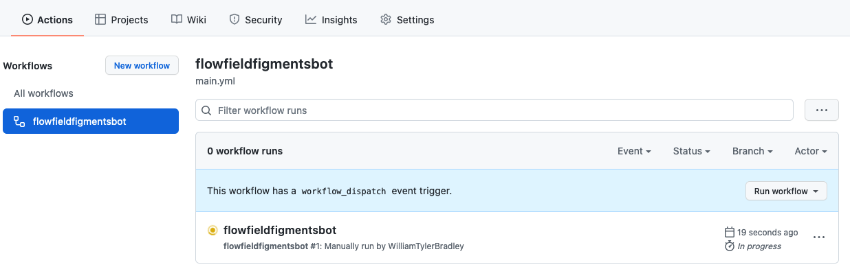
Task: Switch to the Wiki tab
Action: [188, 20]
